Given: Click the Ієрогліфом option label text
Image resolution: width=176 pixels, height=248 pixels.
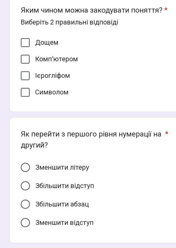Looking at the screenshot, I should (53, 75).
